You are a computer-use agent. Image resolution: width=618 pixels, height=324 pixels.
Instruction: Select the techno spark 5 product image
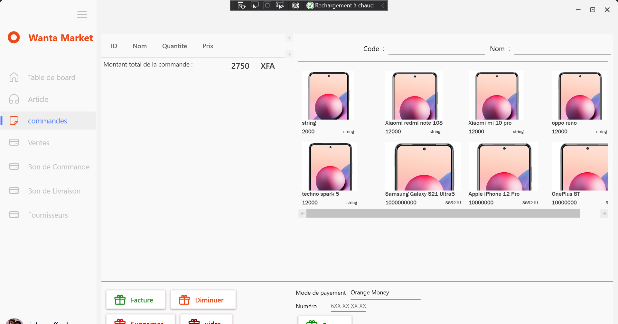click(330, 166)
